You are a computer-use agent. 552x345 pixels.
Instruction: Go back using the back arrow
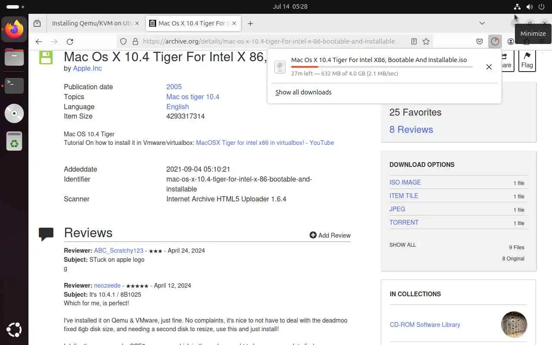(x=39, y=41)
